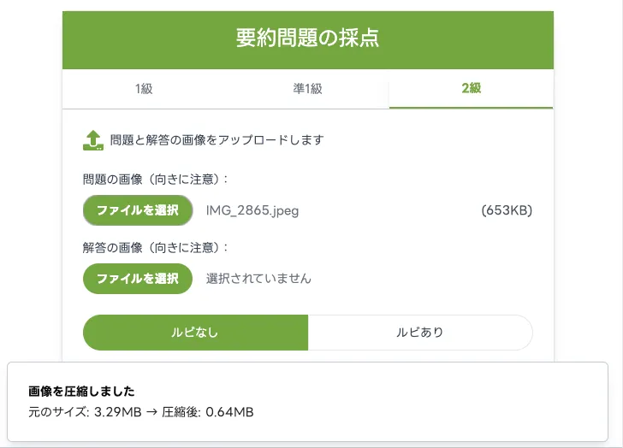Select the 2級 tab

click(470, 89)
